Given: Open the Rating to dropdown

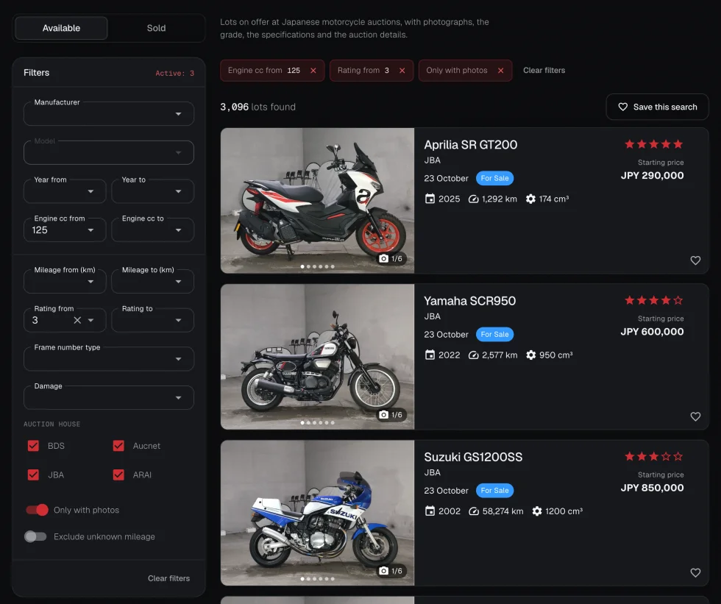Looking at the screenshot, I should point(152,320).
